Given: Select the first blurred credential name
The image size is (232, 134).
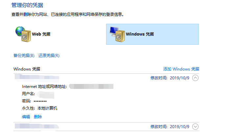Looking at the screenshot, I should [x=37, y=78].
